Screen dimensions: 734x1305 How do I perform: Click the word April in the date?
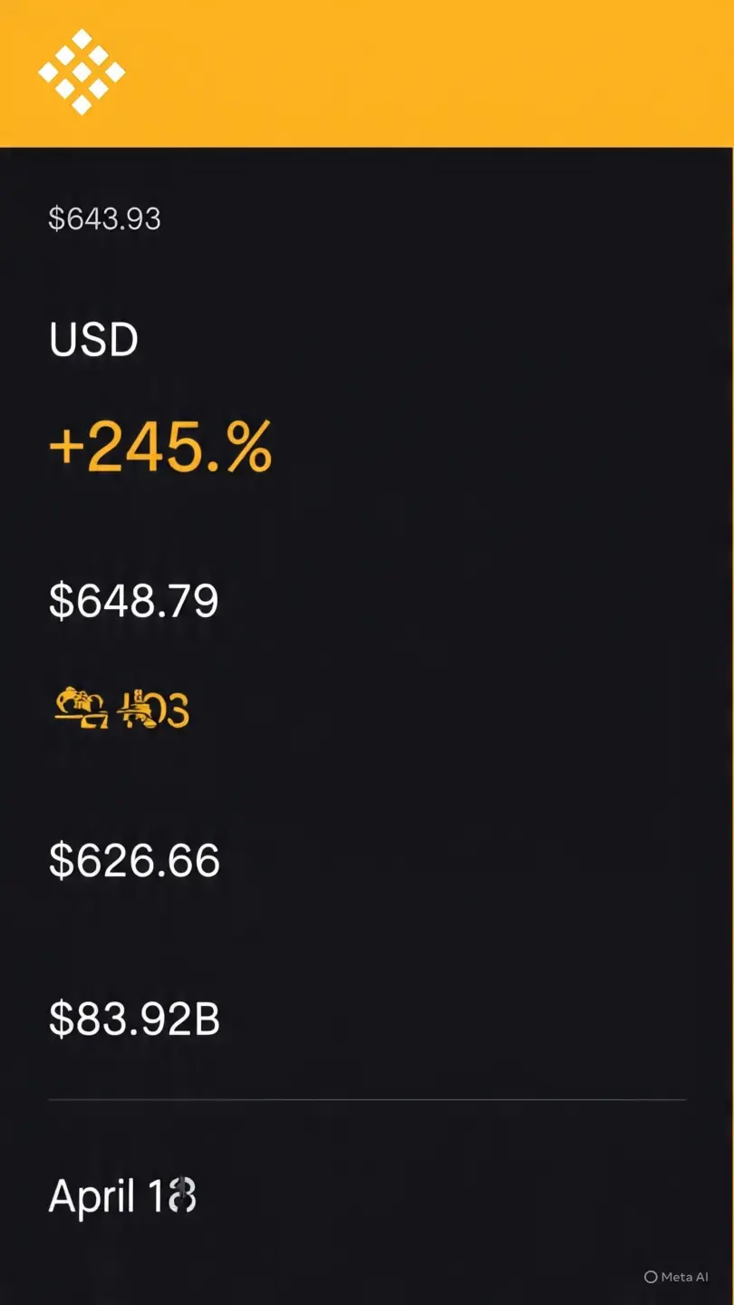(92, 1198)
